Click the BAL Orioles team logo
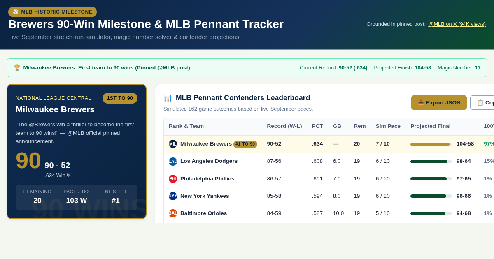This screenshot has height=259, width=494. pyautogui.click(x=173, y=213)
